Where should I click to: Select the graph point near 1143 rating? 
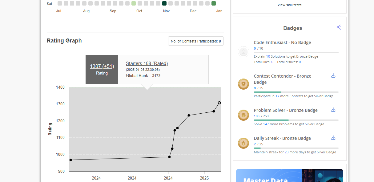tap(175, 130)
